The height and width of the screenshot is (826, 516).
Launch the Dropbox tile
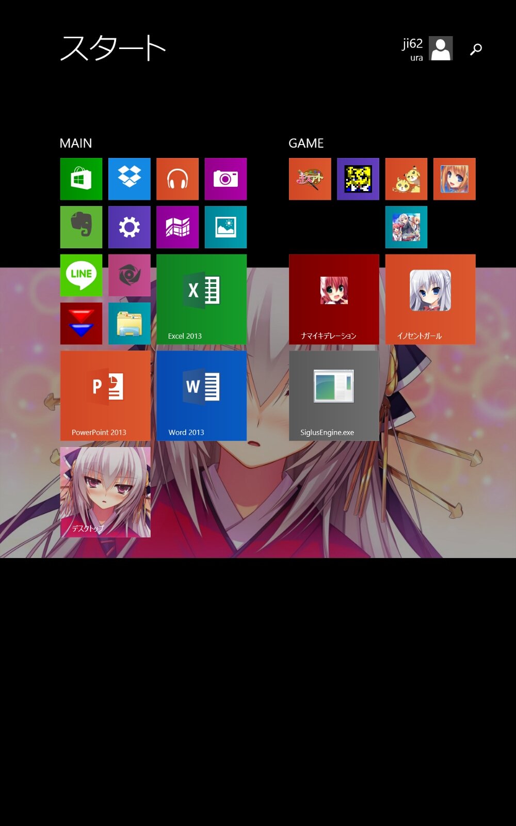point(130,179)
